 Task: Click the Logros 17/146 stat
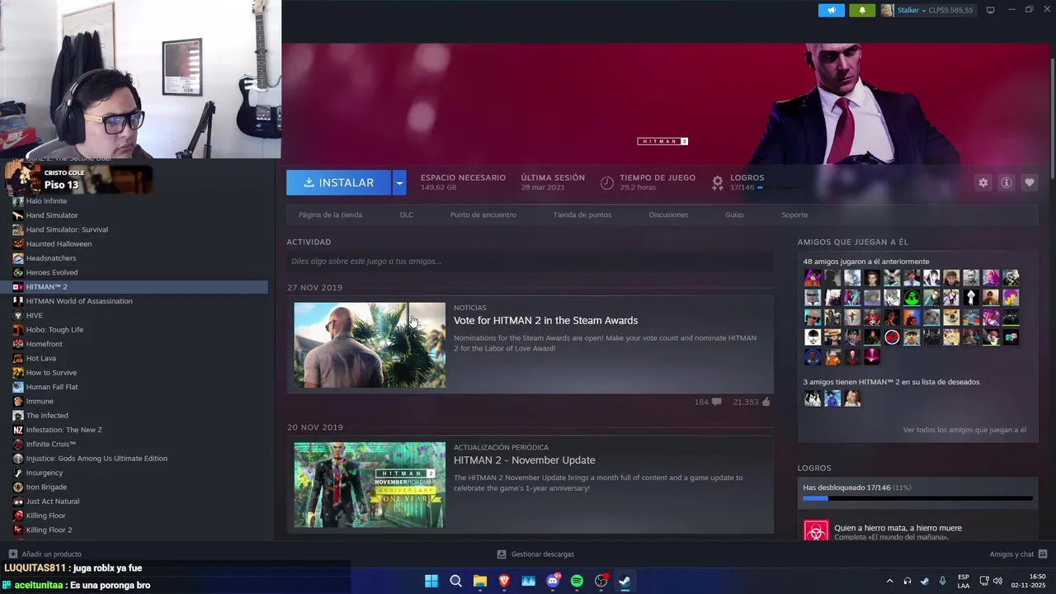point(747,182)
